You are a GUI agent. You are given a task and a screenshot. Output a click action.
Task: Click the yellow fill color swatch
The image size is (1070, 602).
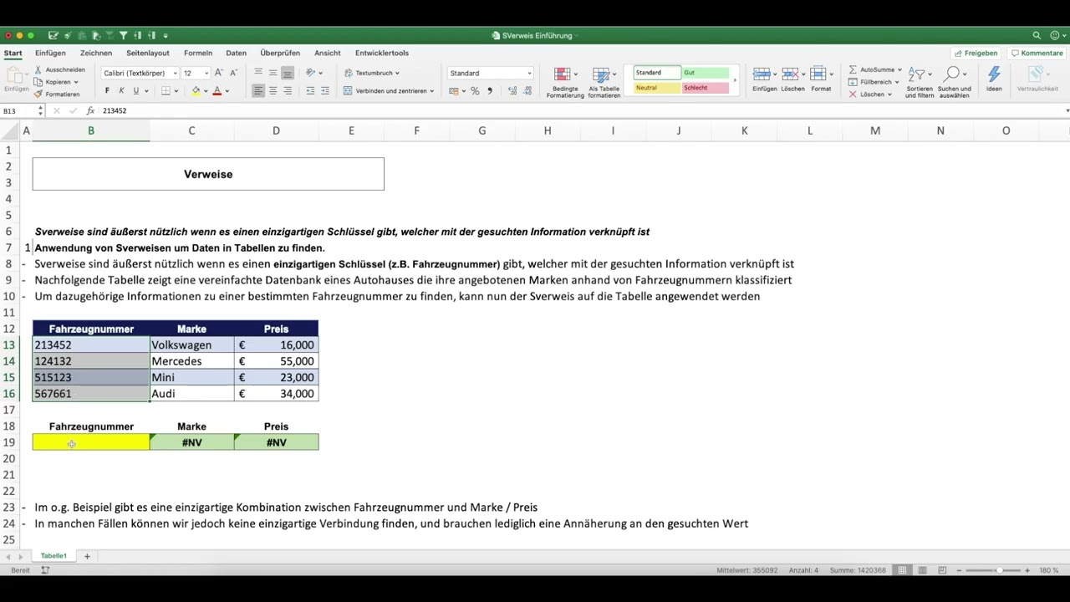(x=196, y=90)
